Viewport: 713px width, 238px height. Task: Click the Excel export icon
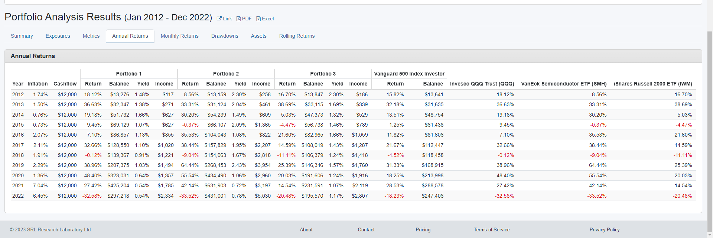click(258, 19)
